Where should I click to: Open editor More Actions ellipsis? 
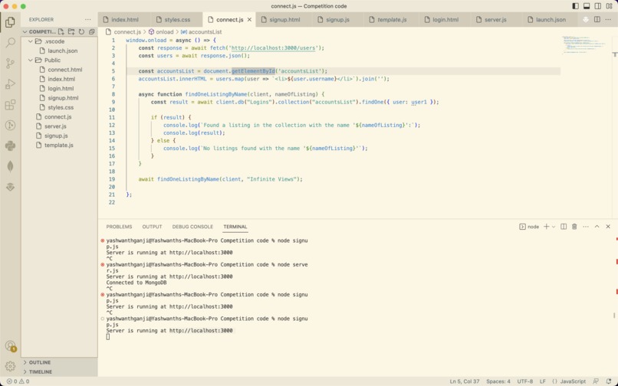pyautogui.click(x=608, y=19)
